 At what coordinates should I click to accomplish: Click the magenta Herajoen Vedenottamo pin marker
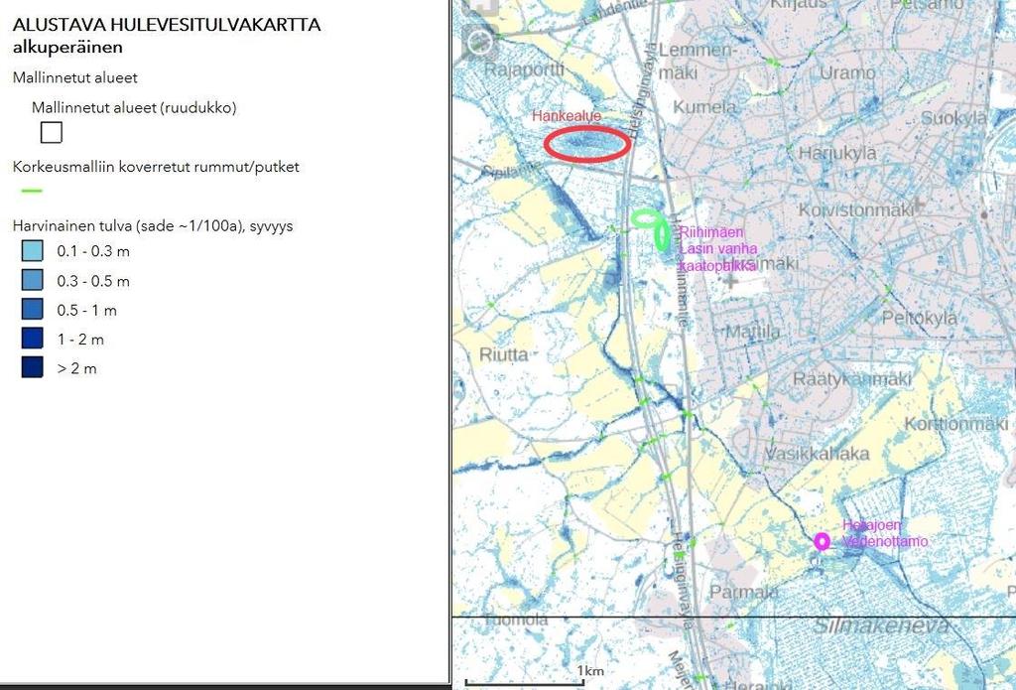pyautogui.click(x=822, y=541)
